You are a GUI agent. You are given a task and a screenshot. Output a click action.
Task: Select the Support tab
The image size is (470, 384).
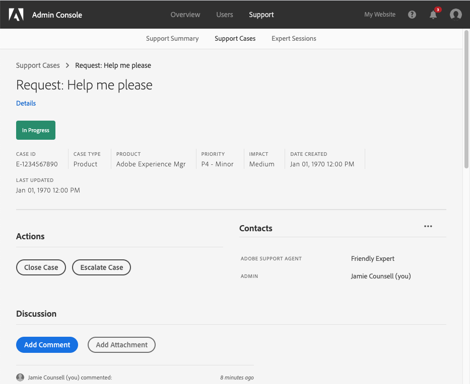261,15
